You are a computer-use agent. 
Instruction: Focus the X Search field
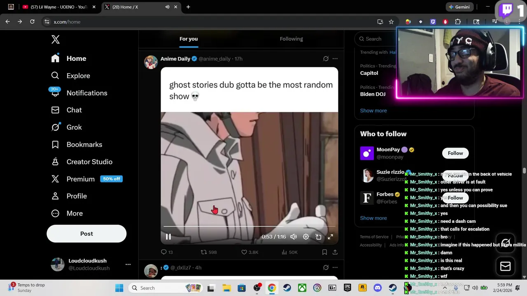tap(375, 39)
